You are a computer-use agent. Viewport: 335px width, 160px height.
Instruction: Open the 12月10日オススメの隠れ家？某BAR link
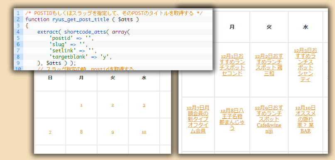(x=305, y=119)
